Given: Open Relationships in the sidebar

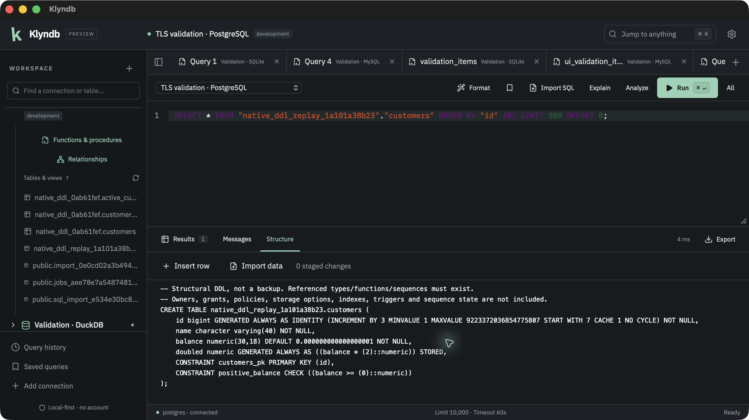Looking at the screenshot, I should (82, 159).
